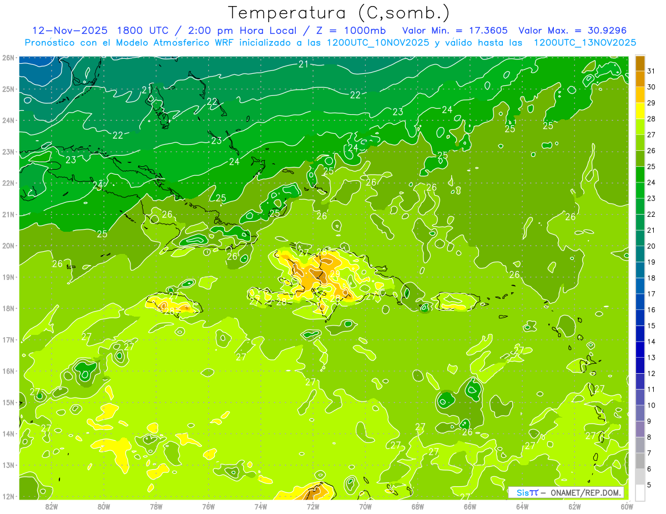Select 'Valor Min. = 17.3605' in the header
Image resolution: width=666 pixels, height=514 pixels.
coord(455,30)
